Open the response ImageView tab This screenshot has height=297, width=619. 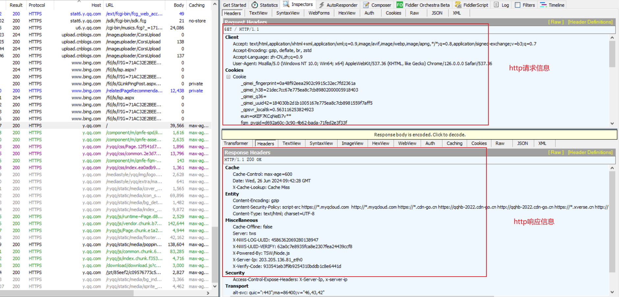(352, 143)
